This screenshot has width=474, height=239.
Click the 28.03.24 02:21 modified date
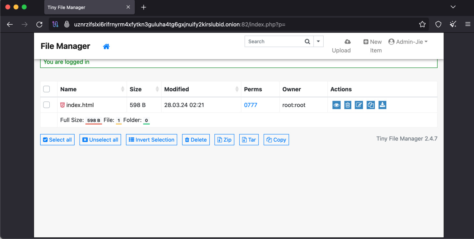(x=184, y=105)
